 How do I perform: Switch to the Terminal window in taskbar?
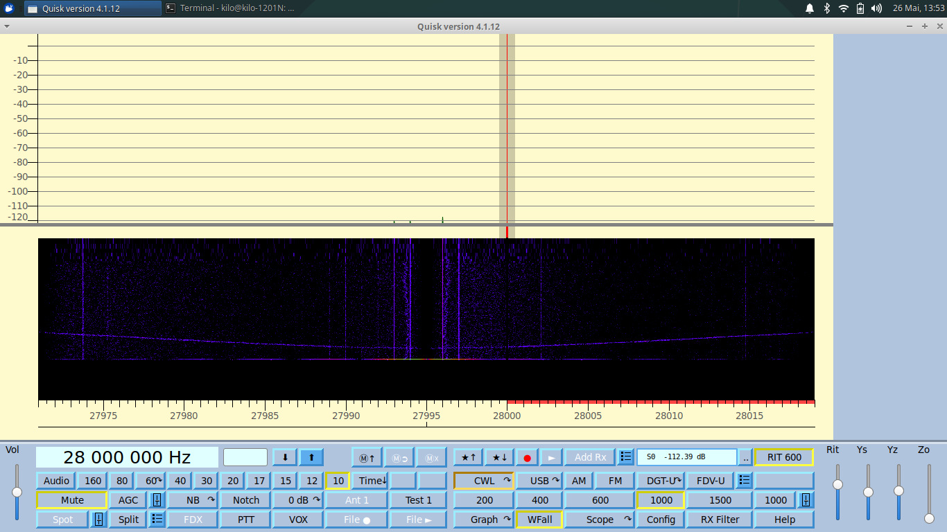click(x=231, y=8)
